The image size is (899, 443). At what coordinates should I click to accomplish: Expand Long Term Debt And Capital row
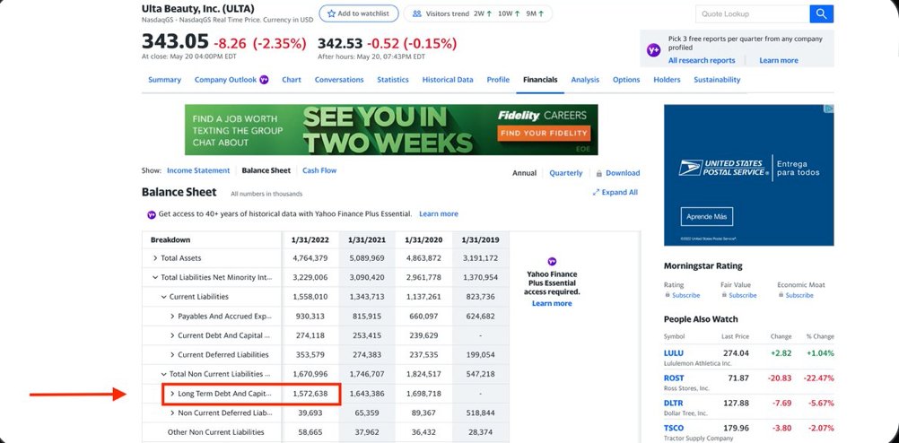[172, 394]
